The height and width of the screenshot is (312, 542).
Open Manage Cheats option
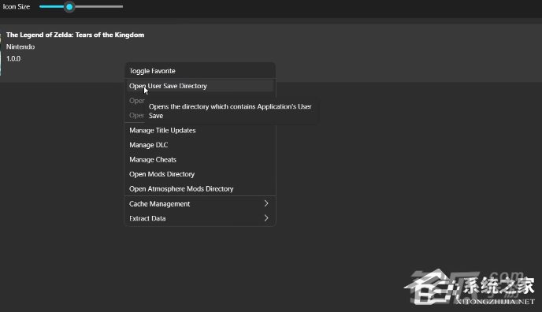(x=200, y=160)
